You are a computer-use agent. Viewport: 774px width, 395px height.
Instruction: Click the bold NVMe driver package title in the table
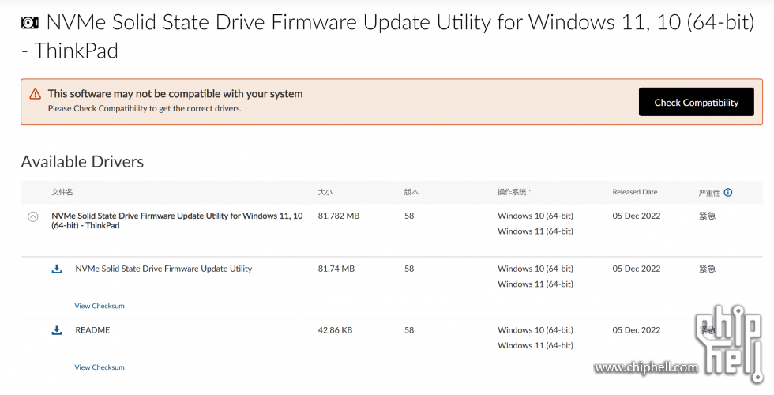tap(177, 220)
